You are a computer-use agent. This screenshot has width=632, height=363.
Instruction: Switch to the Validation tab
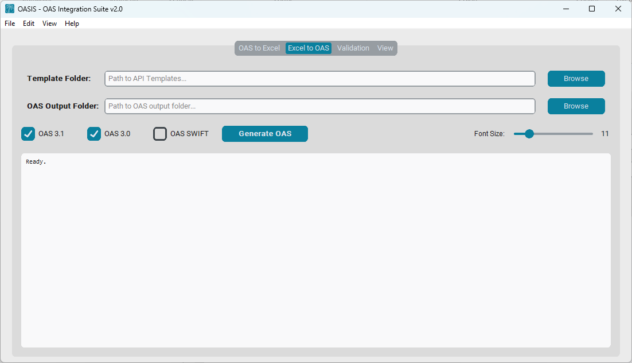(x=353, y=48)
